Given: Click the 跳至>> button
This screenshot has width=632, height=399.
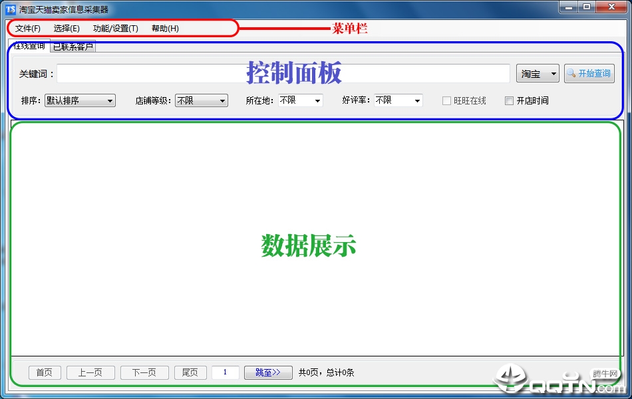Looking at the screenshot, I should click(x=269, y=372).
